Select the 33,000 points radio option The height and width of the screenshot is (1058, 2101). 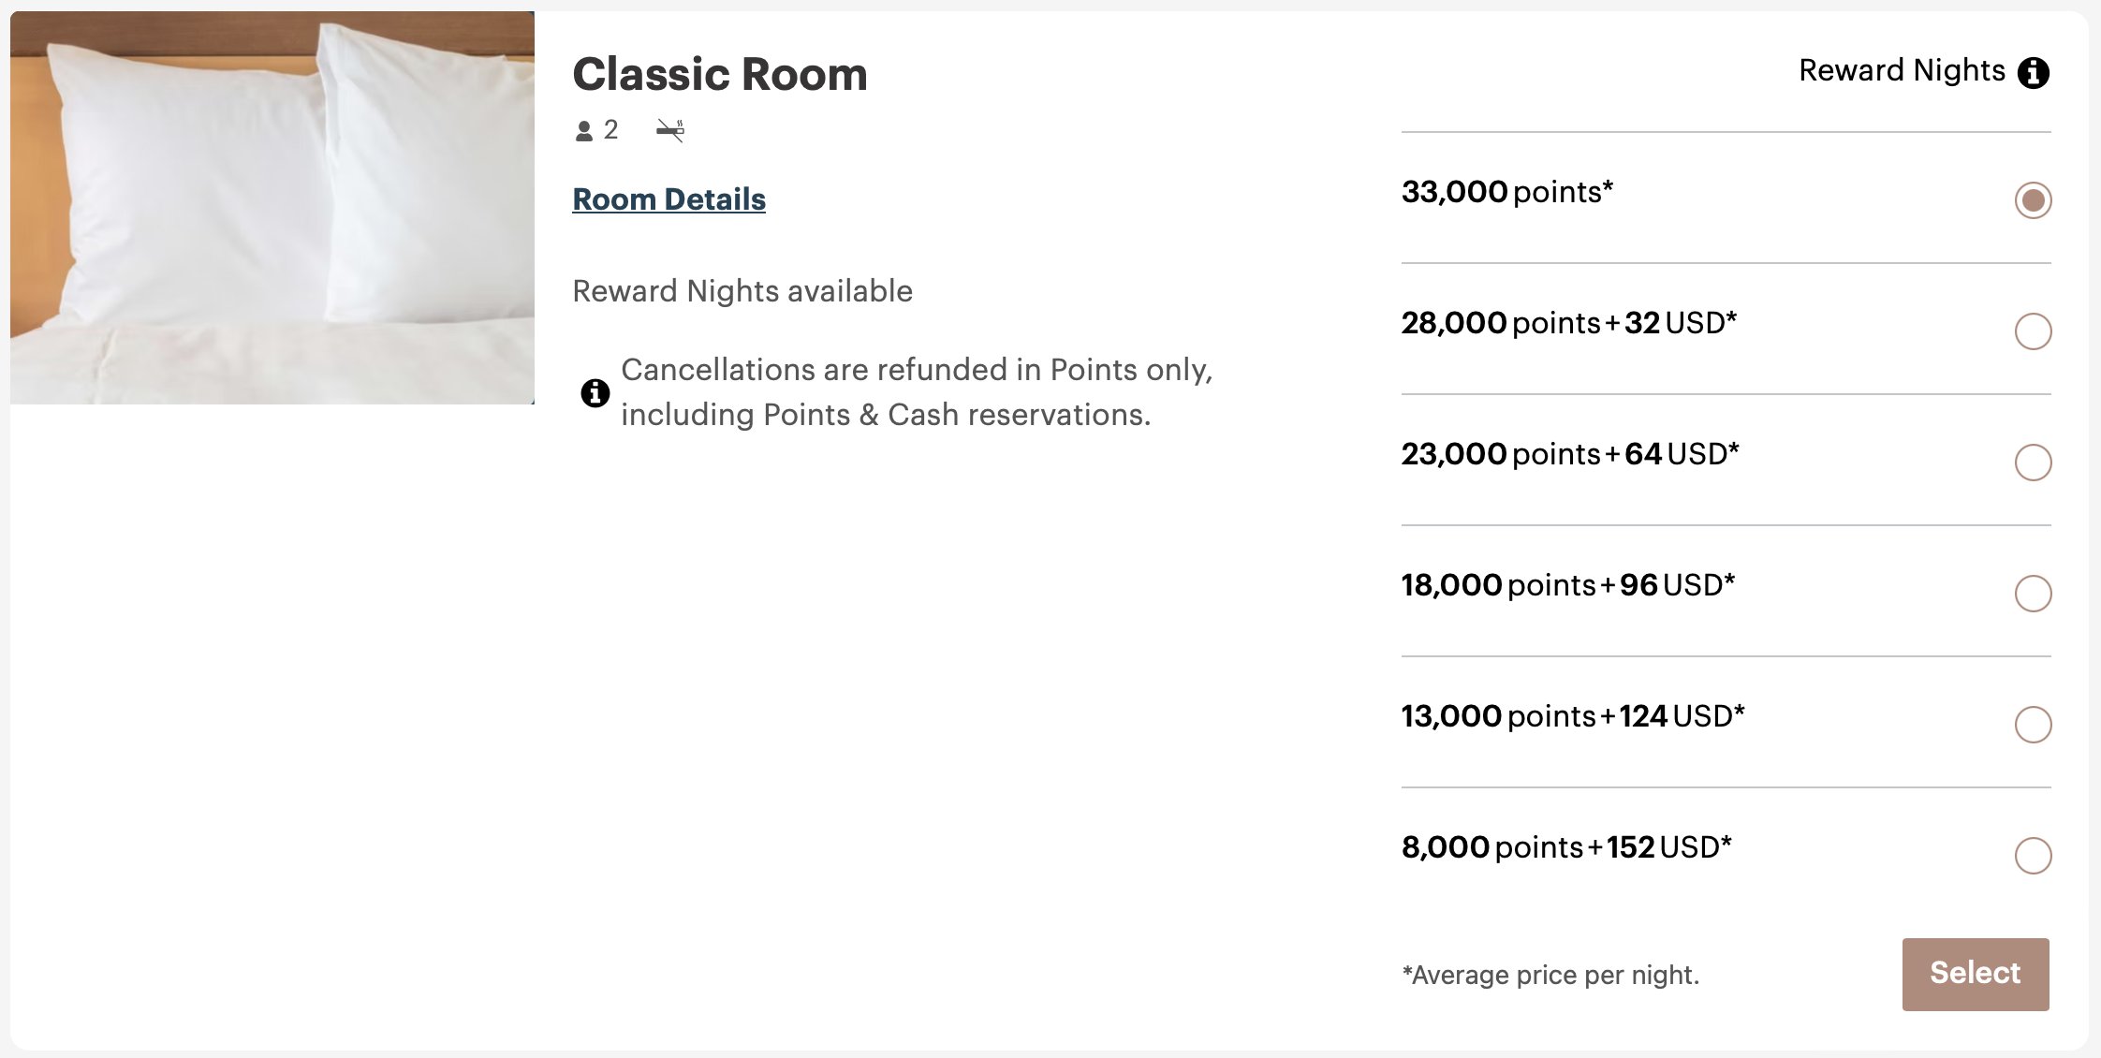2033,199
